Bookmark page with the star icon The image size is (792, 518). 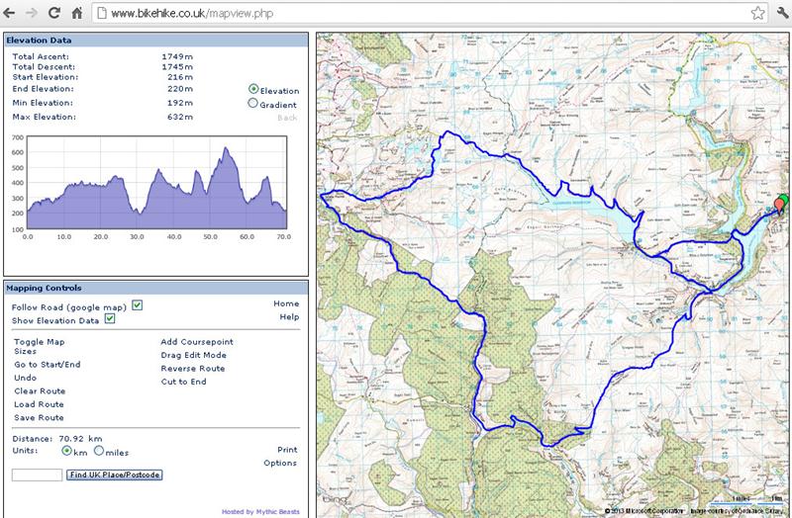(x=757, y=15)
